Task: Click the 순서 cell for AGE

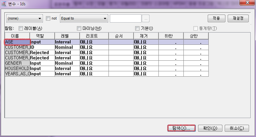Action: point(121,42)
